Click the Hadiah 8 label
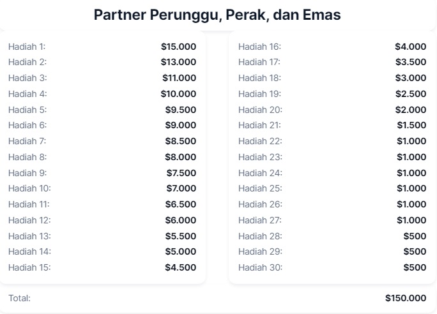Viewport: 437px width, 314px height. click(27, 157)
